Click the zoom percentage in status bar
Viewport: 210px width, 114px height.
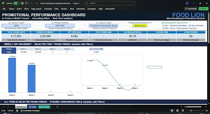[207, 111]
